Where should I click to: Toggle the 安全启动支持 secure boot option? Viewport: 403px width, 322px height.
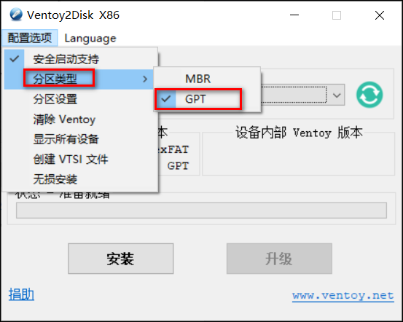coord(80,59)
